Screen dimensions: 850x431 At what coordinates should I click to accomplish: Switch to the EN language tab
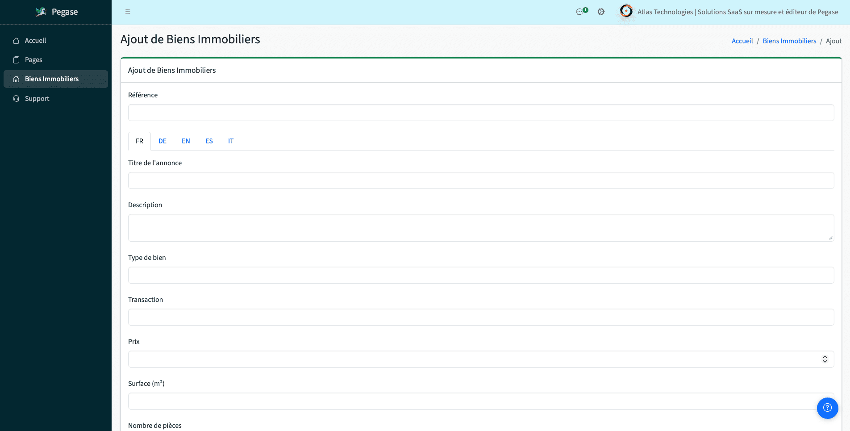coord(186,141)
